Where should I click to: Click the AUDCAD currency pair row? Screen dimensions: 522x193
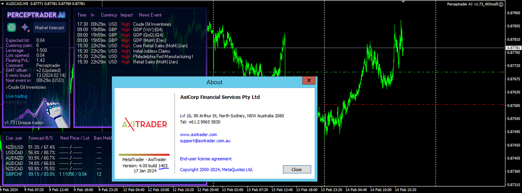pos(54,163)
